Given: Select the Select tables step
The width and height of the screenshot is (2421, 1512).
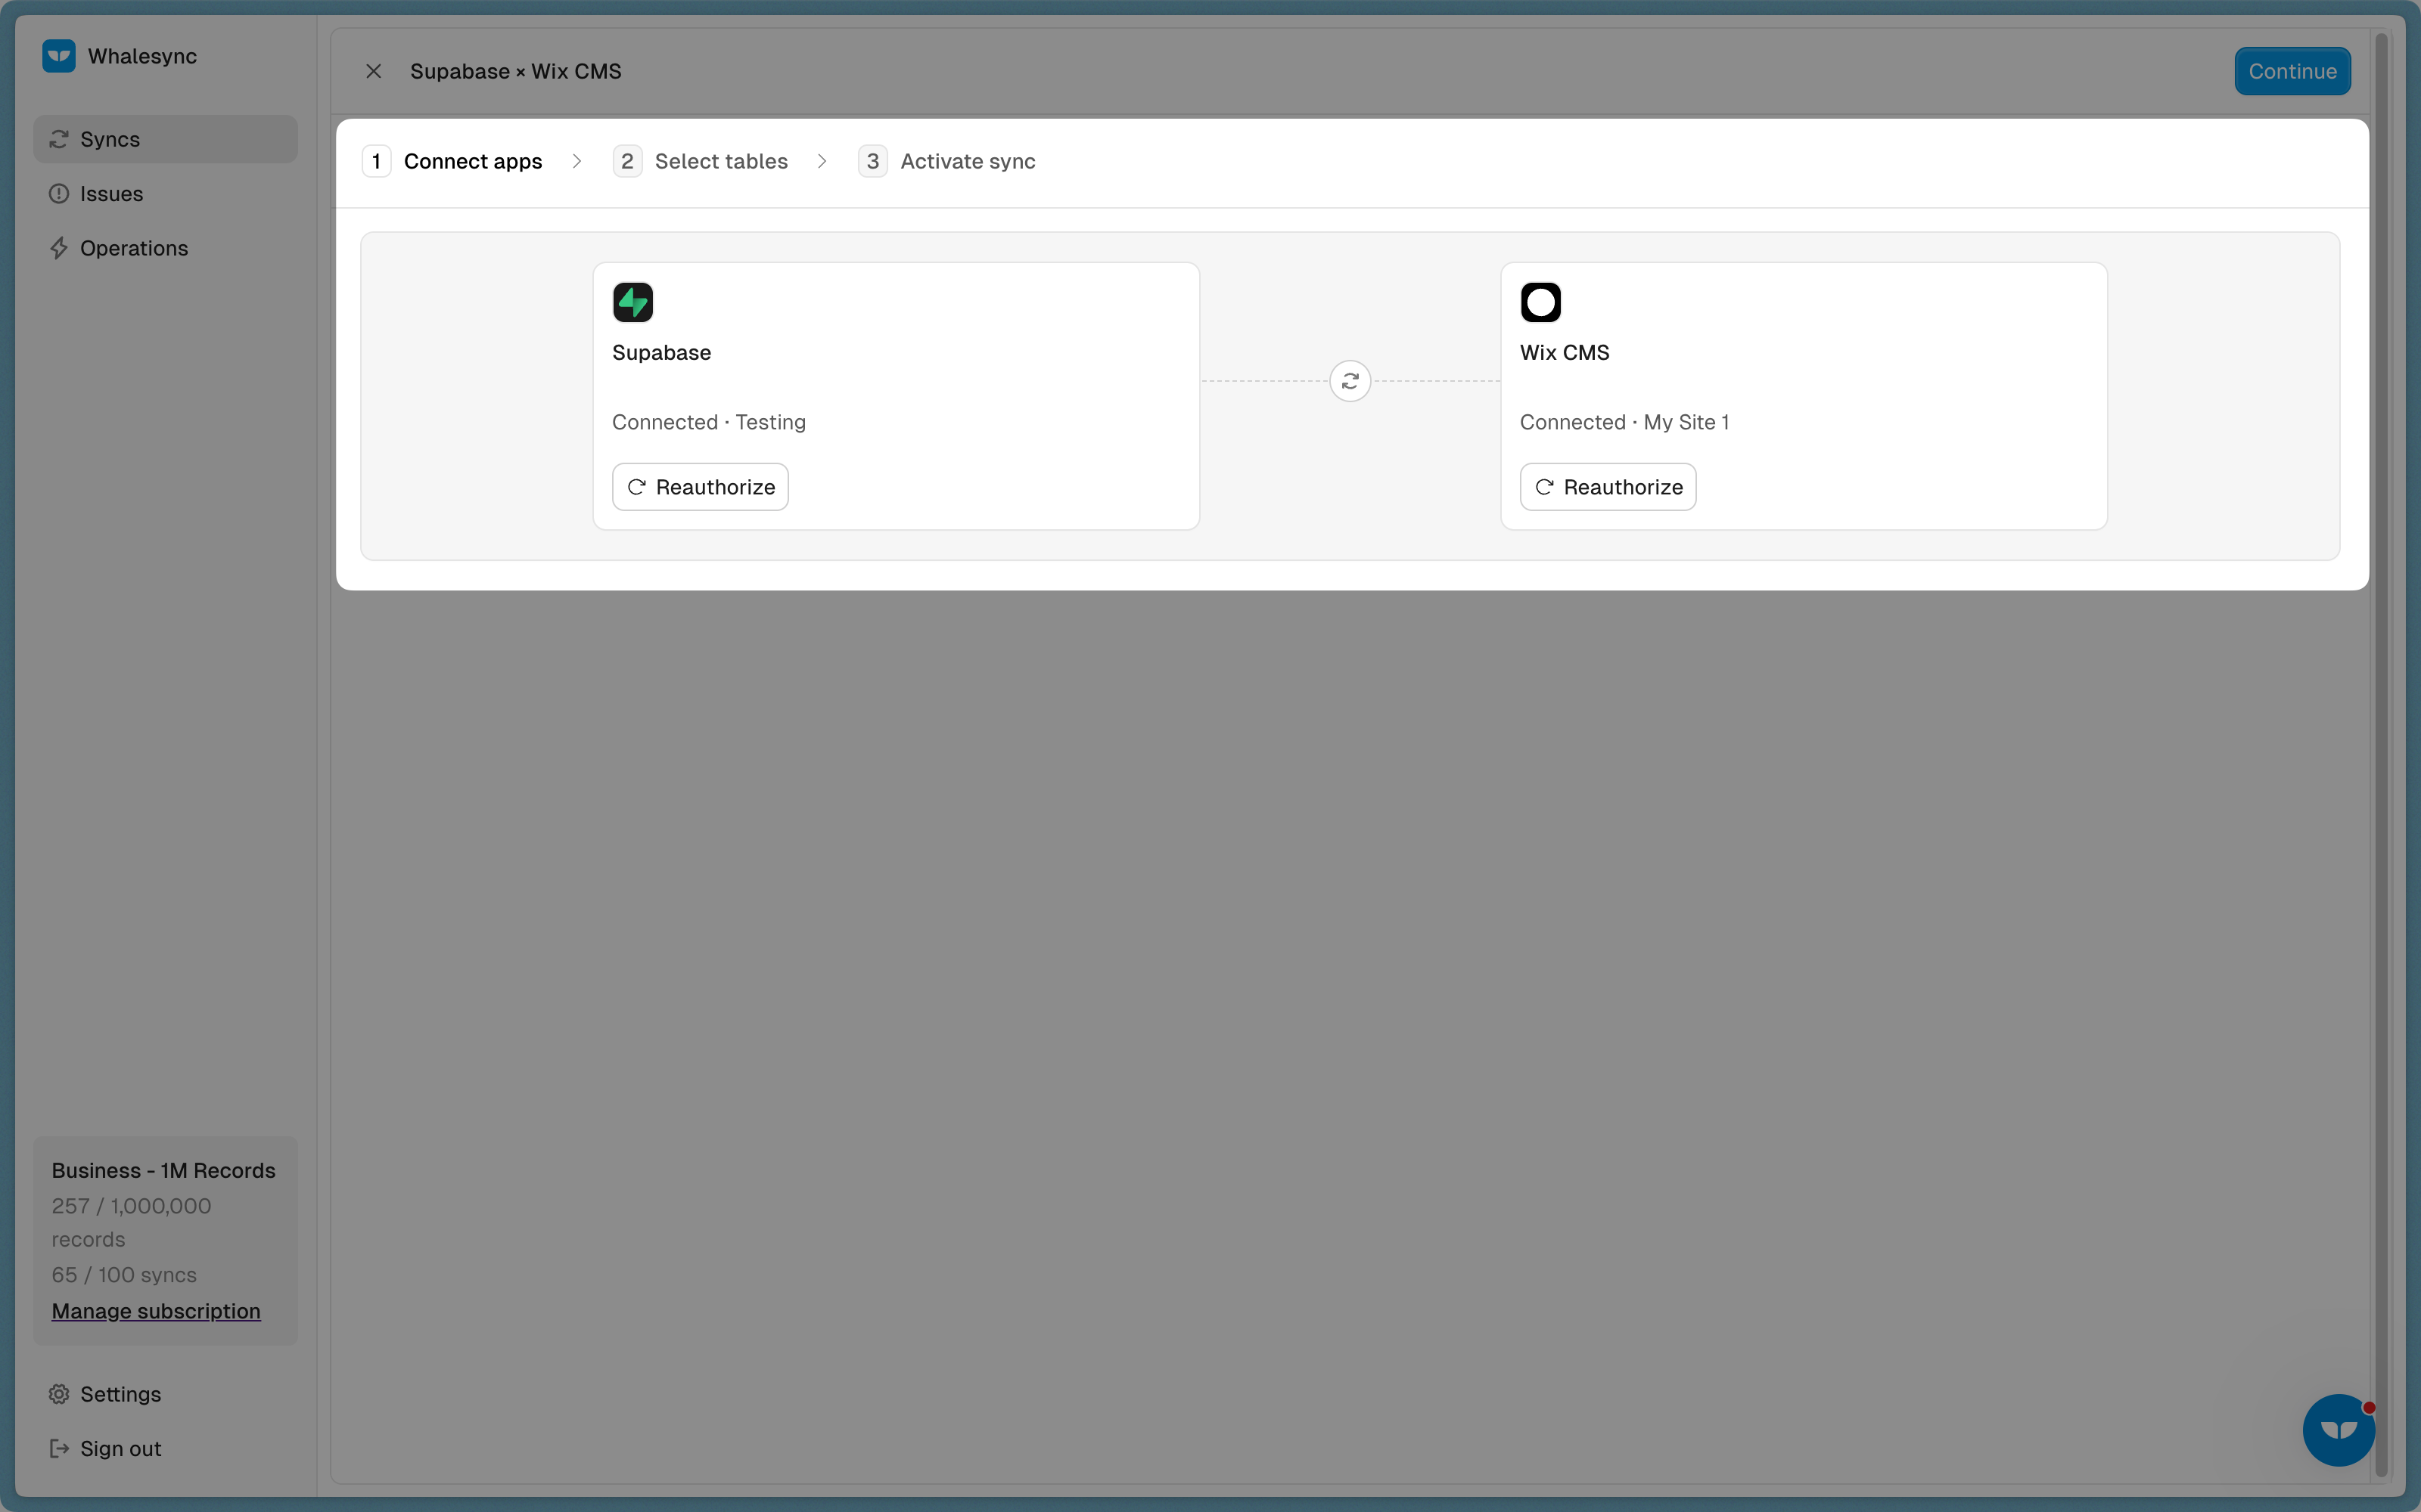Looking at the screenshot, I should click(701, 161).
